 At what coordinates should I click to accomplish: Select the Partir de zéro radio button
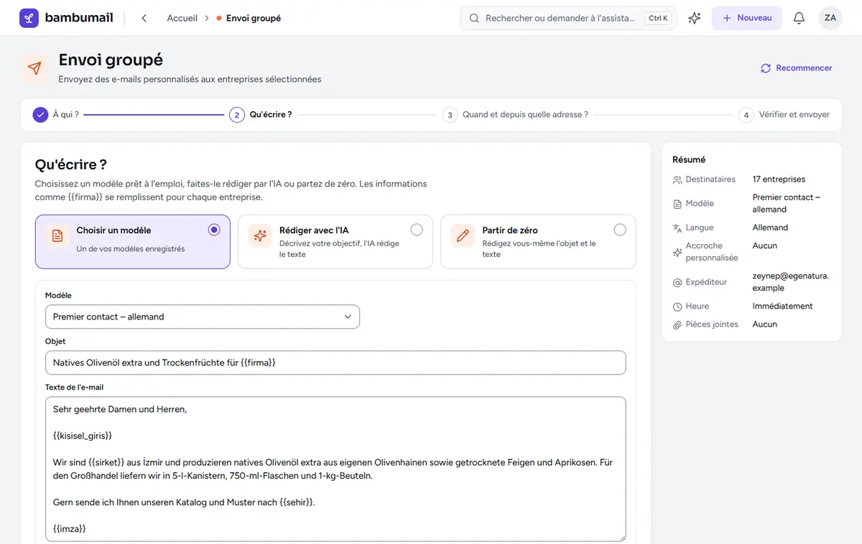point(620,230)
